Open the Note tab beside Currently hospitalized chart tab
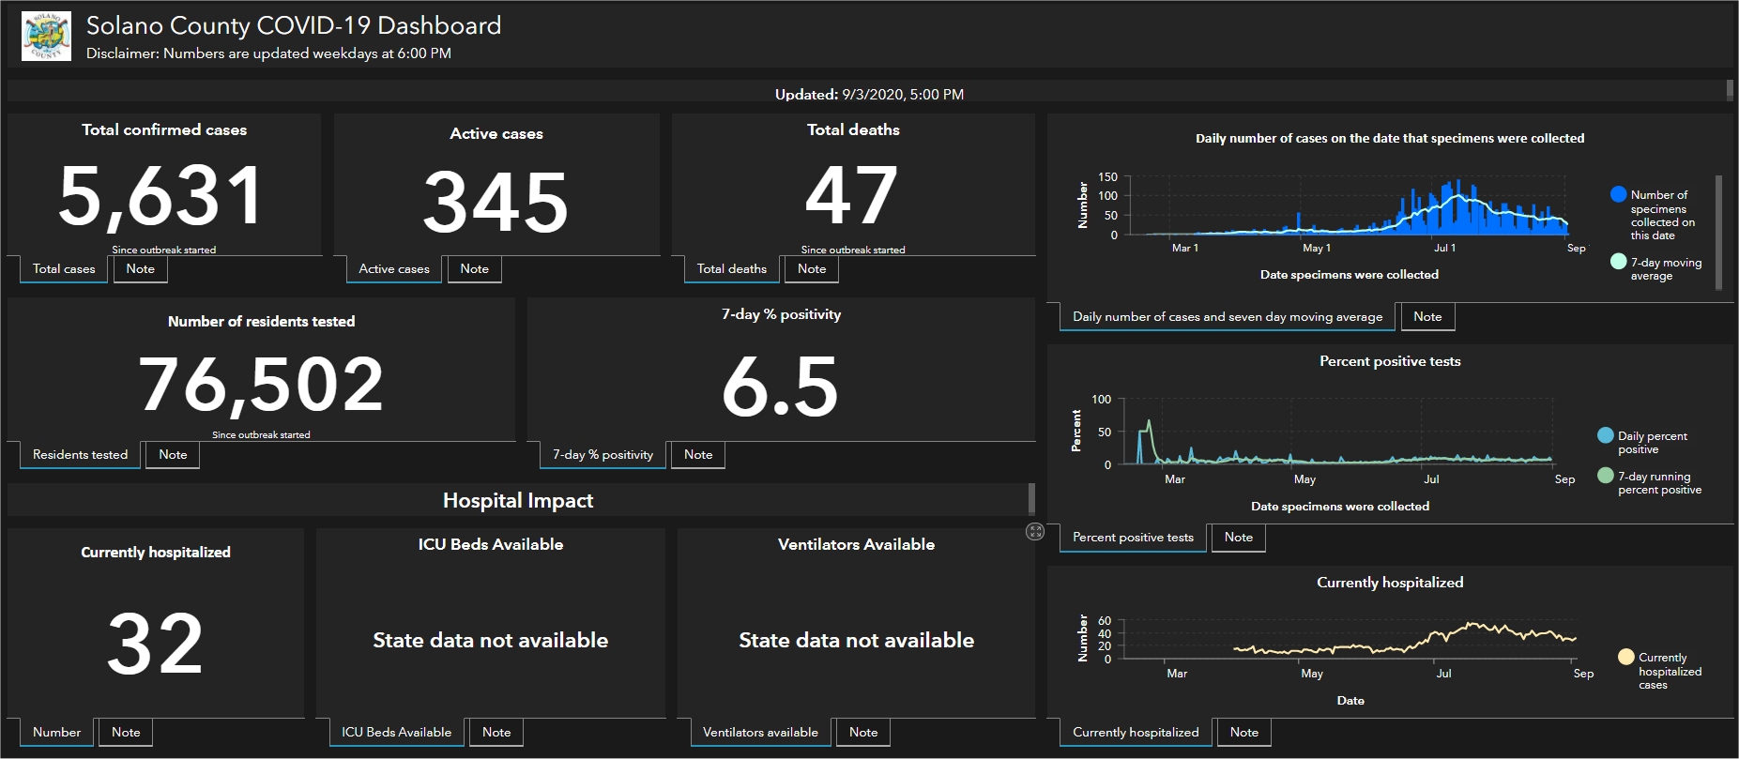 coord(1243,733)
